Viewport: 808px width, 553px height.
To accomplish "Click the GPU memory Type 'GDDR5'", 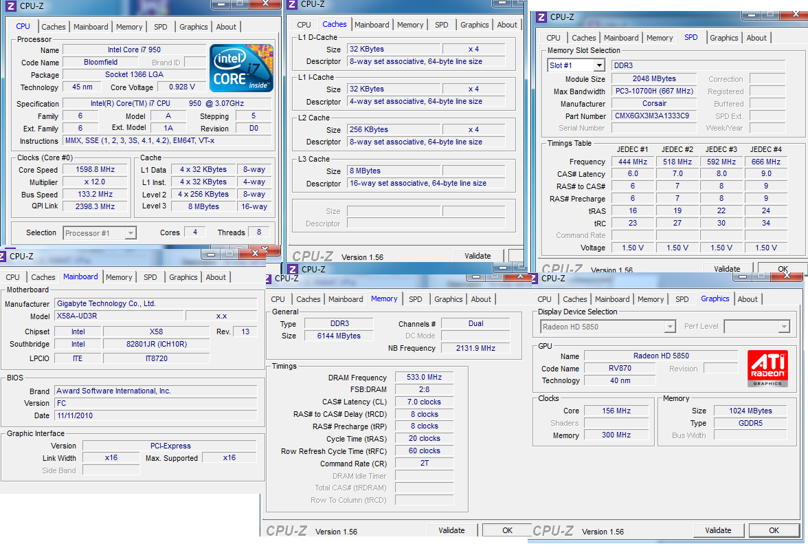I will (750, 424).
